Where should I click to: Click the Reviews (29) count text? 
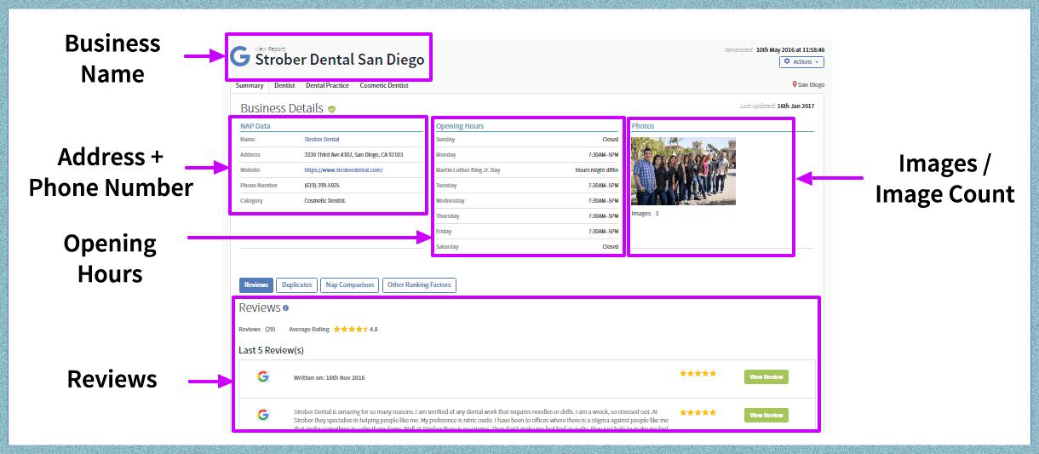[x=257, y=329]
